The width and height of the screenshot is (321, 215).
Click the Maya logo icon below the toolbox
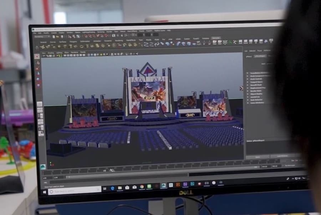click(43, 167)
